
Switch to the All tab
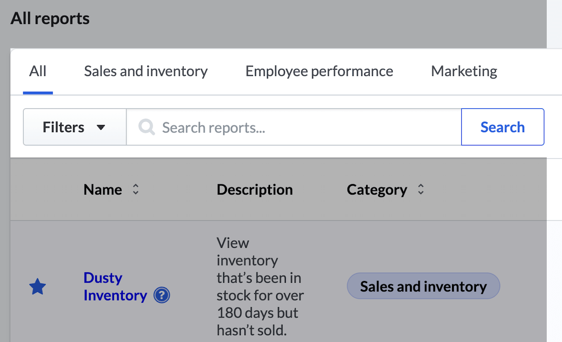click(x=38, y=71)
